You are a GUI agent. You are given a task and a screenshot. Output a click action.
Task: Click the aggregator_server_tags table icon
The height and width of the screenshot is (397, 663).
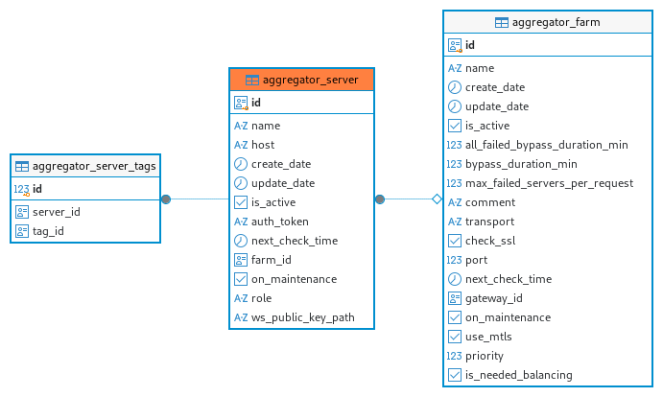(22, 166)
